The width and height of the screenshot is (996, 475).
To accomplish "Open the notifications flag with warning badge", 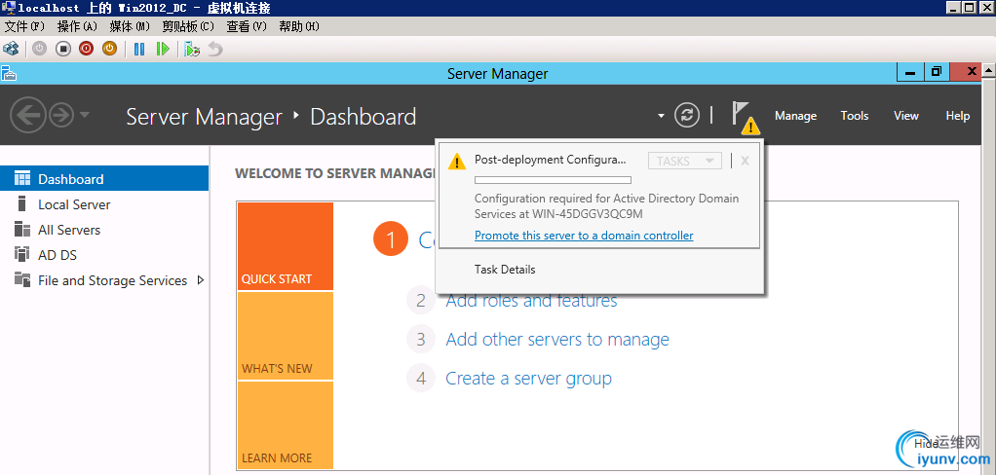I will point(744,118).
